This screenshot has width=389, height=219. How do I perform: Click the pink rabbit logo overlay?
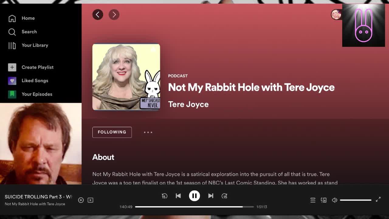tap(363, 26)
